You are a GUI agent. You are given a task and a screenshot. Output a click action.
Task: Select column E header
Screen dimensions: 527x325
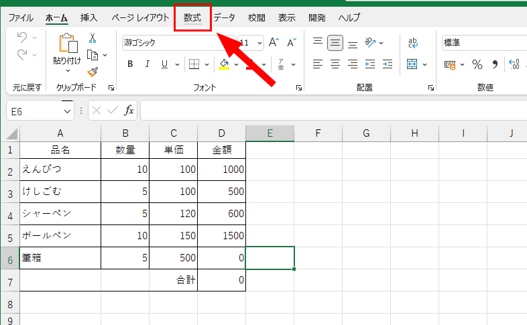(270, 133)
